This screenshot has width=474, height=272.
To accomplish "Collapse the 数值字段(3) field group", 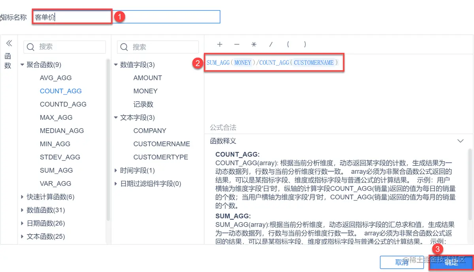I will (x=116, y=64).
